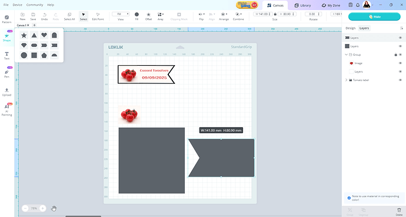This screenshot has width=406, height=217.
Task: Switch to the My Zone tab
Action: pyautogui.click(x=331, y=5)
